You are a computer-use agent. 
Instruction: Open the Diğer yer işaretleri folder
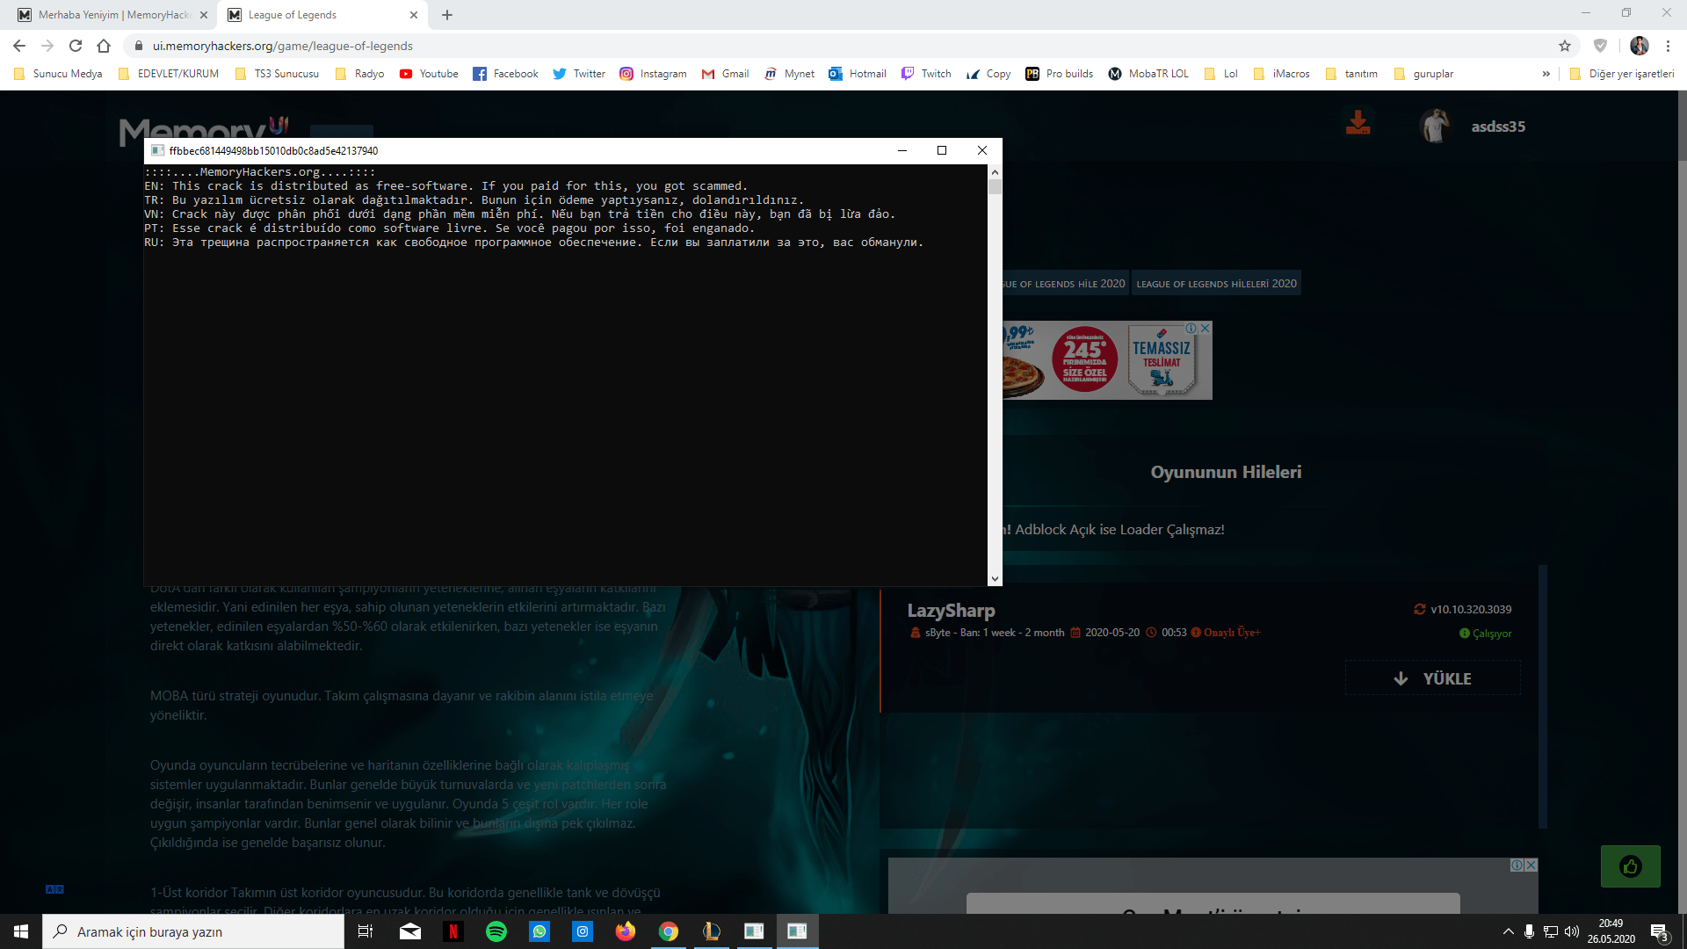click(x=1622, y=74)
